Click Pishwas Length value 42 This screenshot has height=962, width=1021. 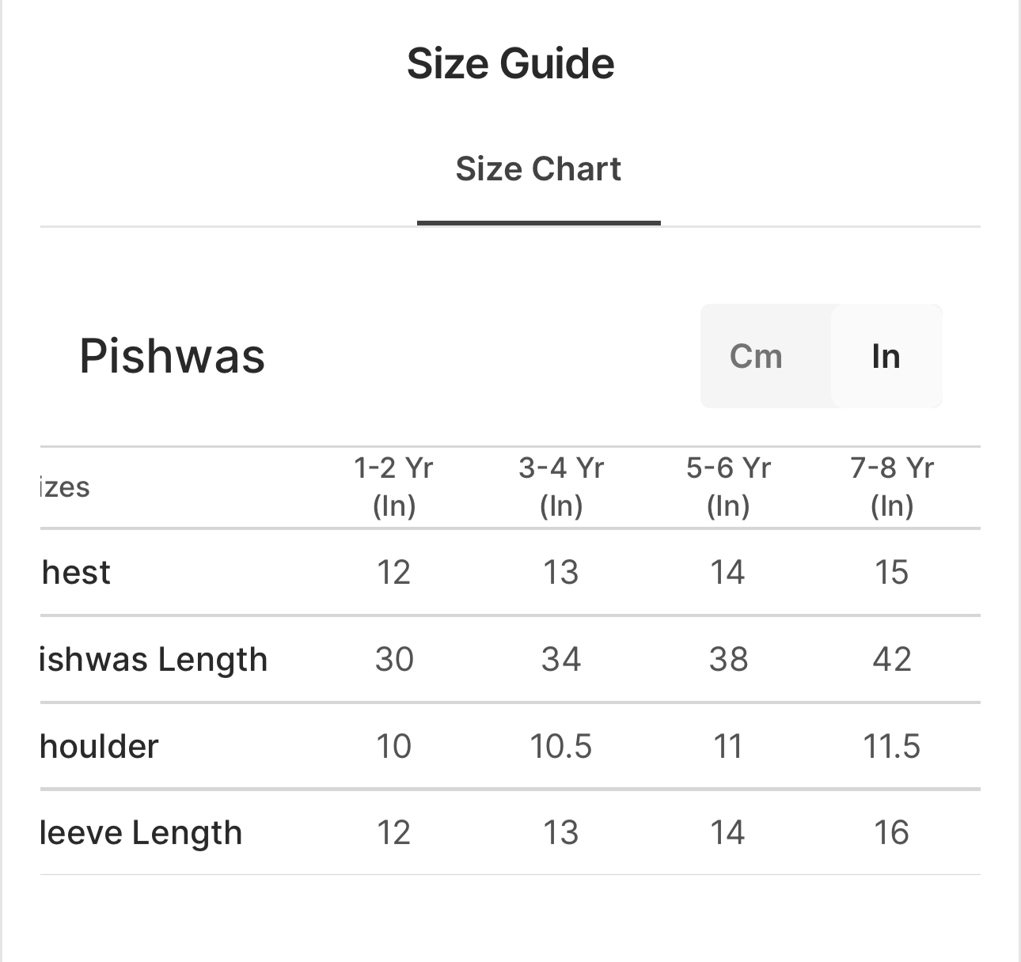(892, 660)
